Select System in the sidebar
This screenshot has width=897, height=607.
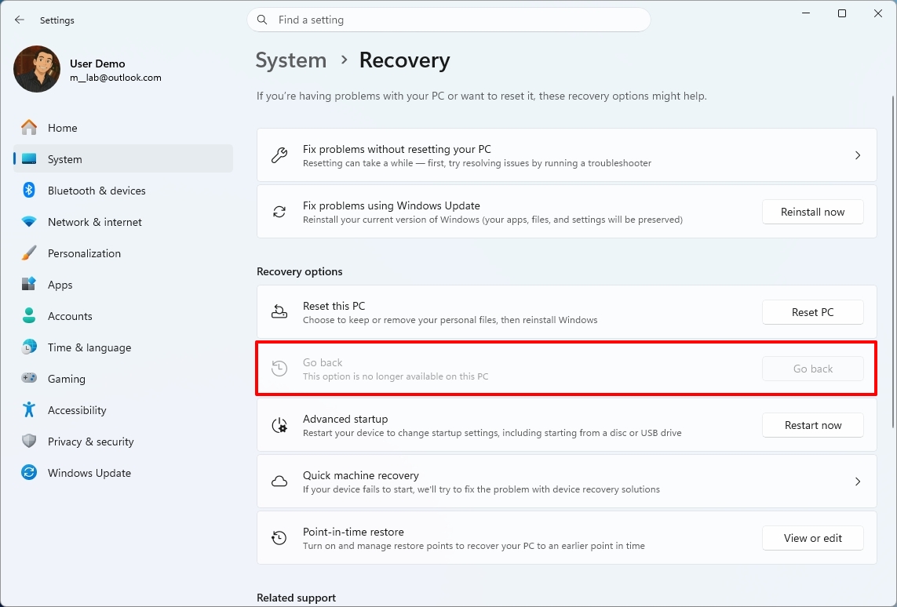point(123,159)
